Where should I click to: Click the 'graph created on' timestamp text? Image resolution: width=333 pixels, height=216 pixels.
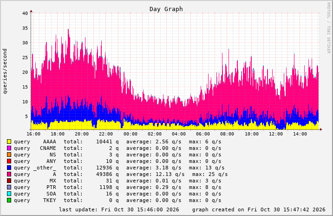(x=259, y=209)
